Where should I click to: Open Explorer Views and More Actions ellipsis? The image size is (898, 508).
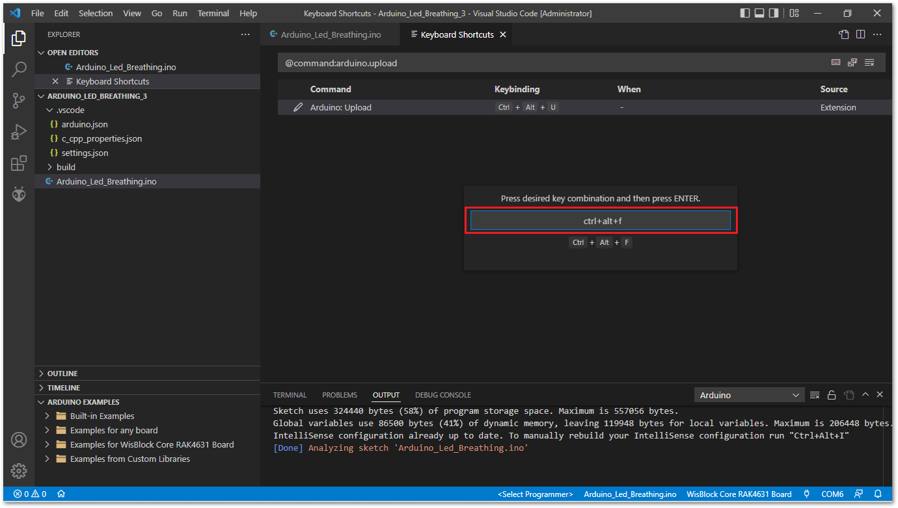click(245, 34)
